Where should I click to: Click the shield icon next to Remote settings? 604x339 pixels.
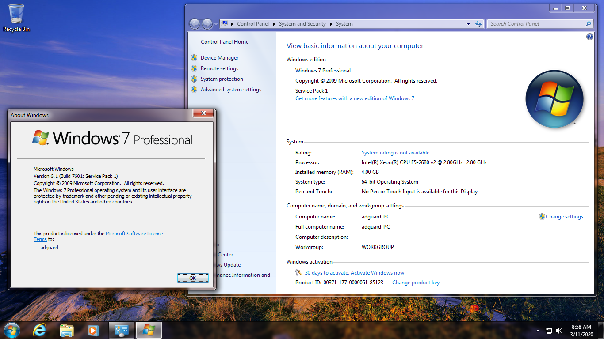click(x=194, y=68)
